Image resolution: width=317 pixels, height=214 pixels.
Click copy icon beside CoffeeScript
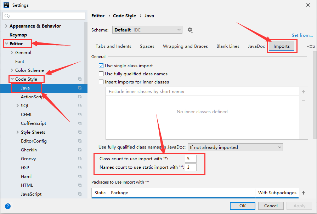(x=80, y=123)
